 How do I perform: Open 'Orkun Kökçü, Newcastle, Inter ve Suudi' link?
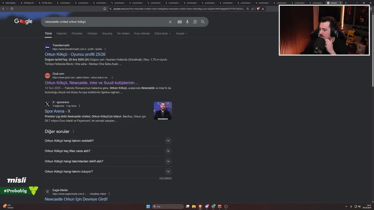click(x=92, y=83)
